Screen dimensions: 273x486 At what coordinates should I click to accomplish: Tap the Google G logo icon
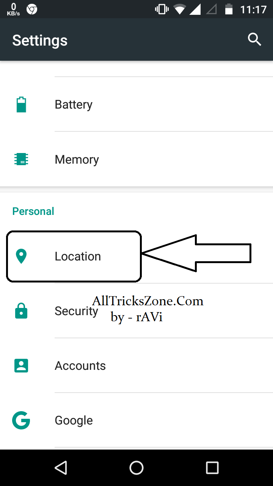[21, 420]
